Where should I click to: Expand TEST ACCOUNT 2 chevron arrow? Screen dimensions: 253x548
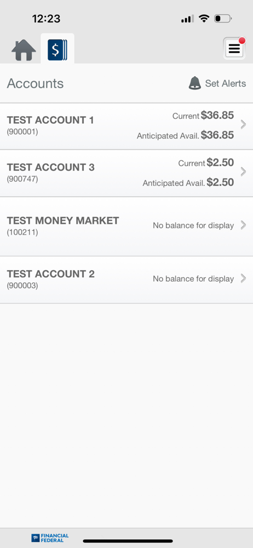pyautogui.click(x=244, y=278)
